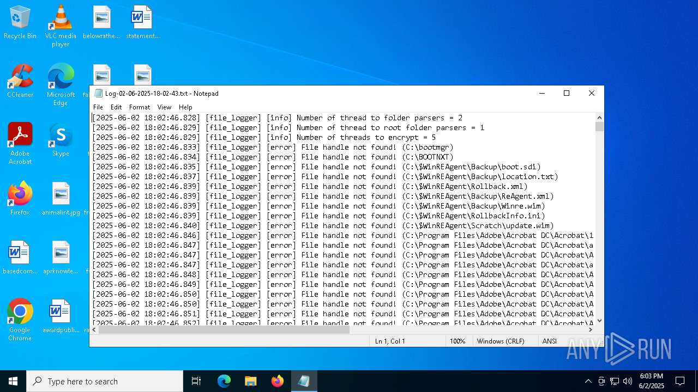This screenshot has height=392, width=698.
Task: Minimize the Notepad window
Action: point(542,93)
